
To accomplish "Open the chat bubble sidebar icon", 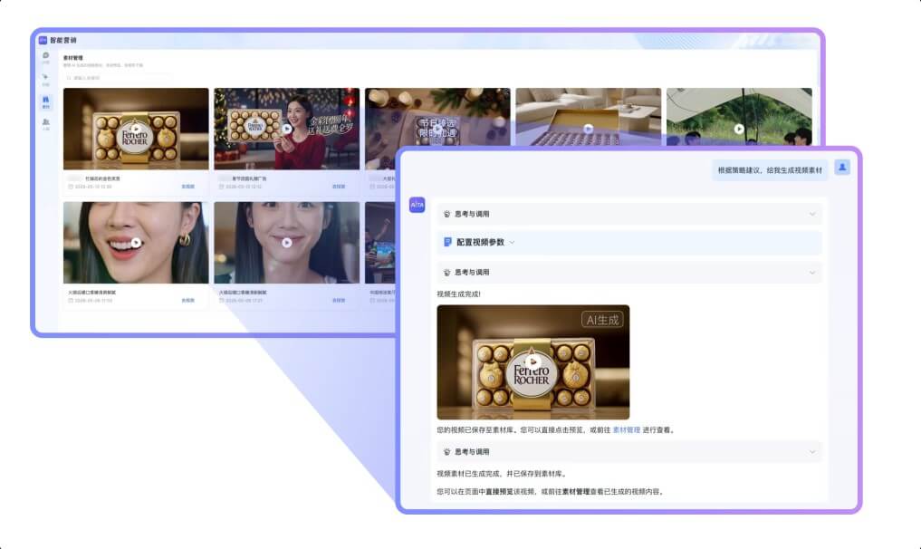I will [x=46, y=56].
